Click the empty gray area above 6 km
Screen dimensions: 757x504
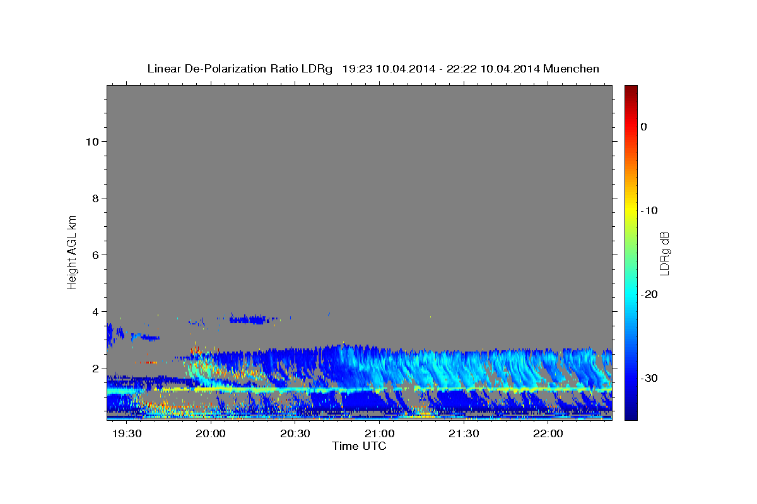[x=360, y=170]
